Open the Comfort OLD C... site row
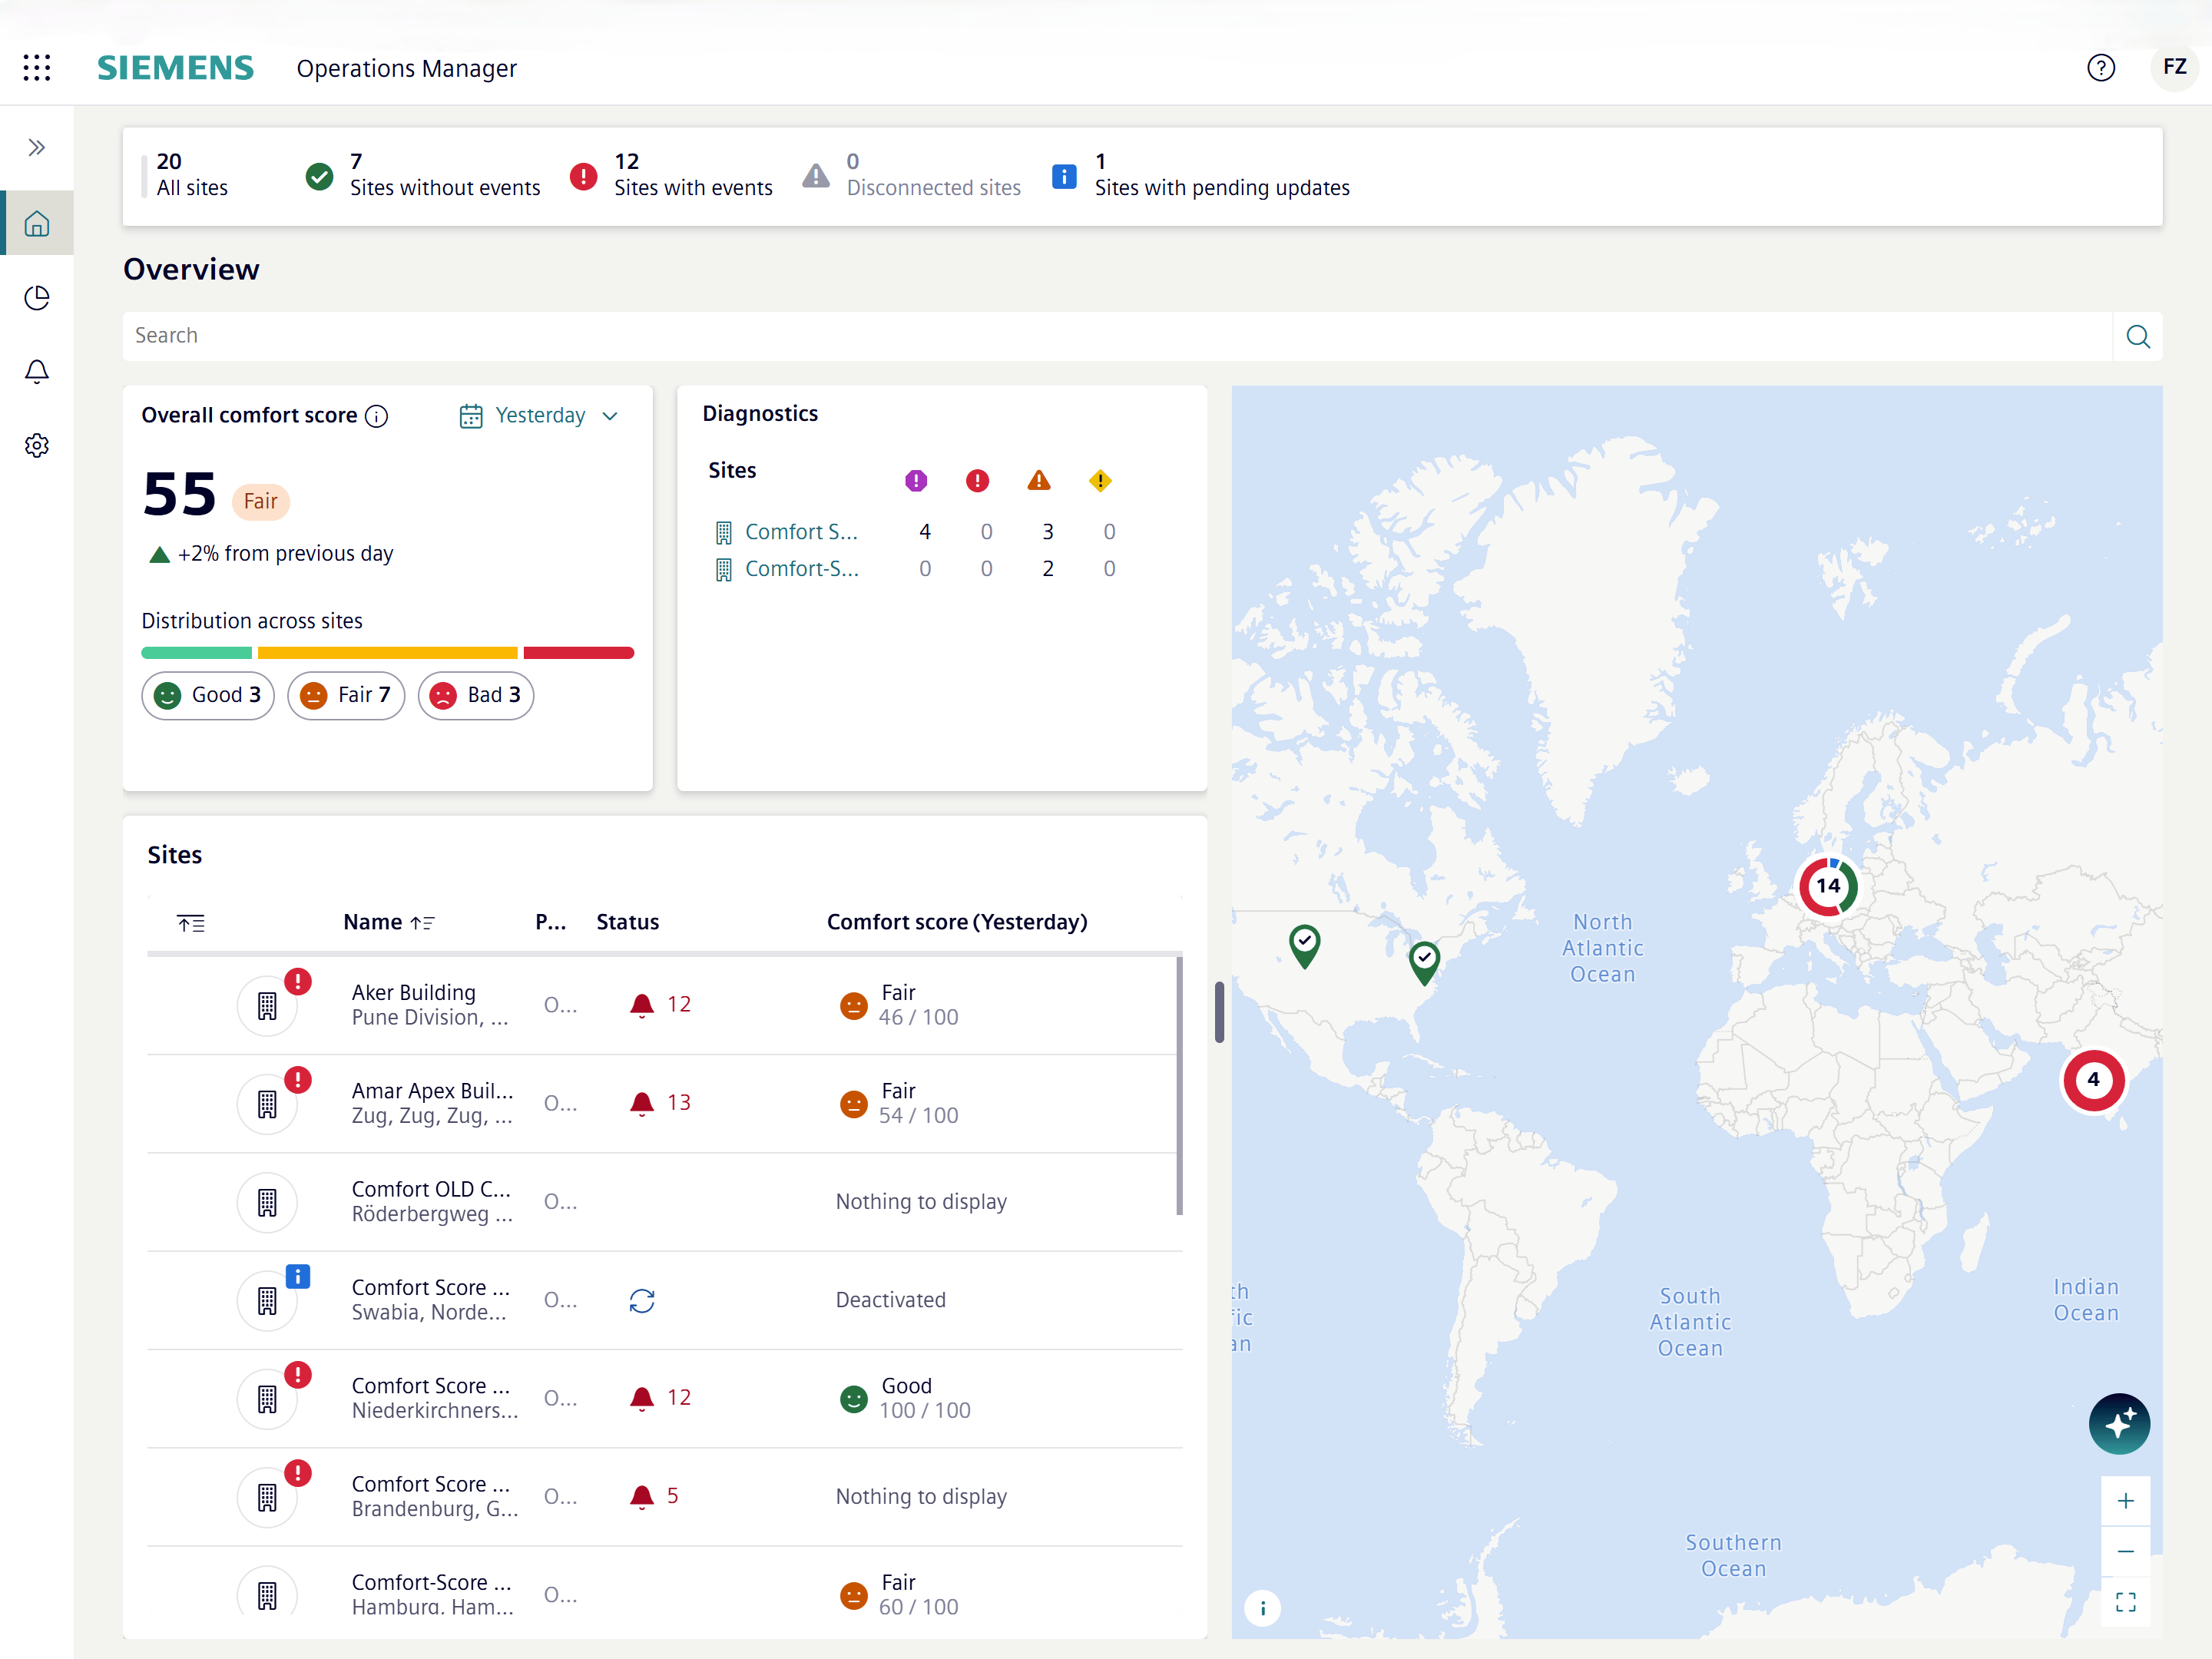Image resolution: width=2212 pixels, height=1659 pixels. 665,1202
